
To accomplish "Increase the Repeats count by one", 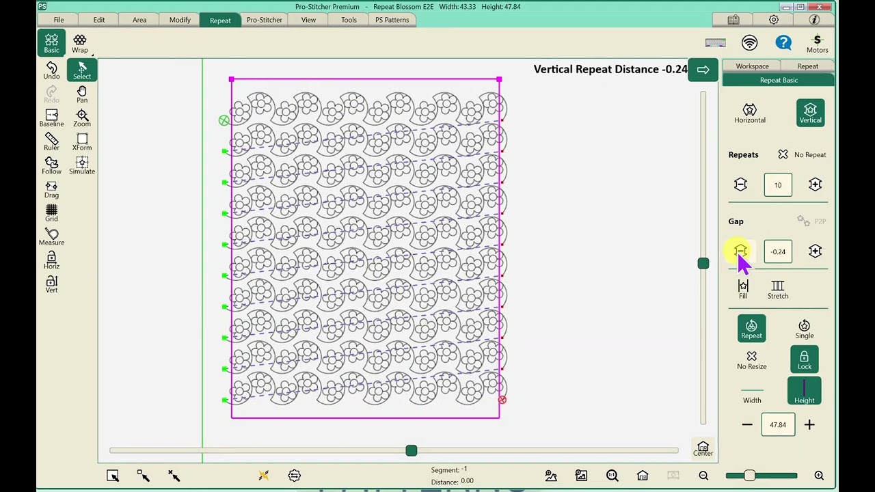I will 815,184.
